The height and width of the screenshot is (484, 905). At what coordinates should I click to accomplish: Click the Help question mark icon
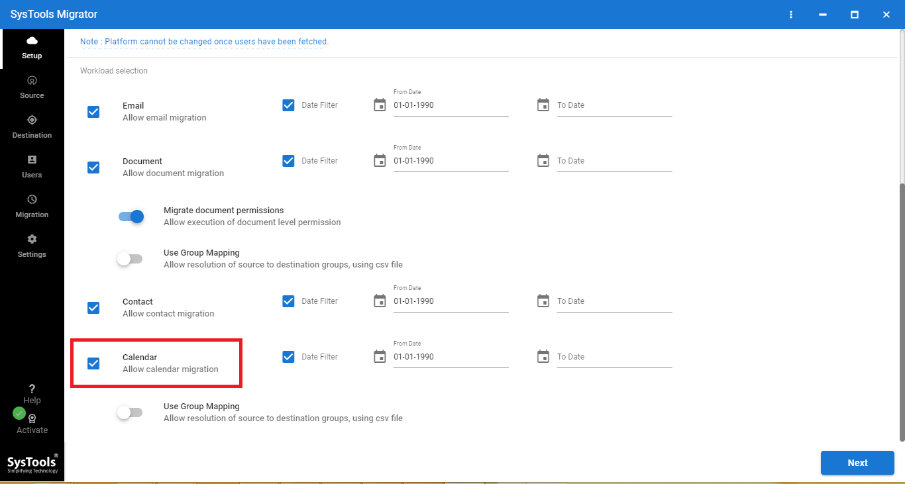(x=32, y=389)
